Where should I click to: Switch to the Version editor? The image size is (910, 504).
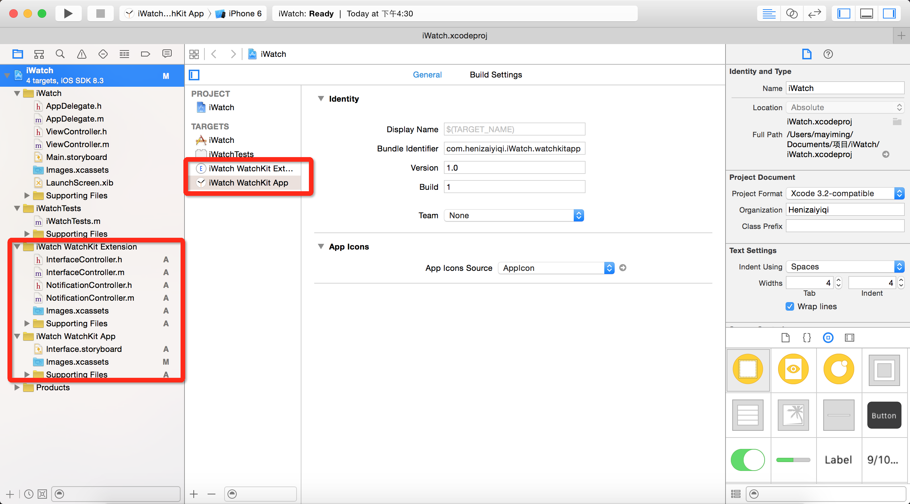[814, 14]
